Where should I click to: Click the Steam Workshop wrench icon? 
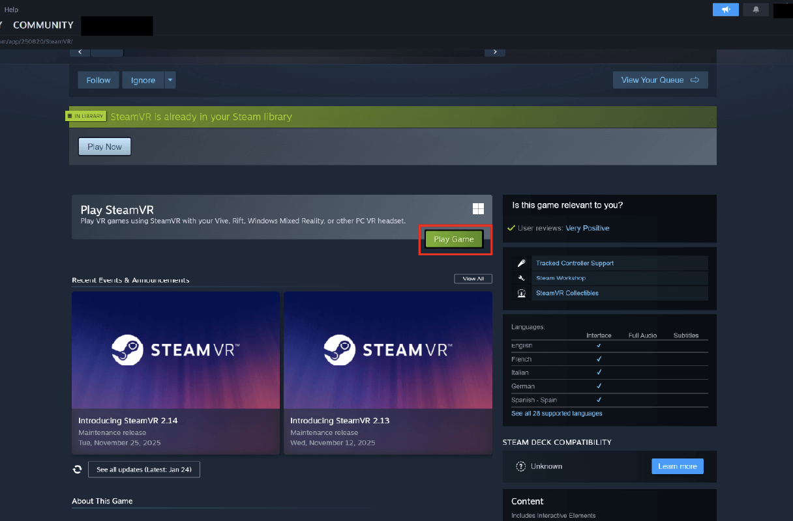coord(522,278)
